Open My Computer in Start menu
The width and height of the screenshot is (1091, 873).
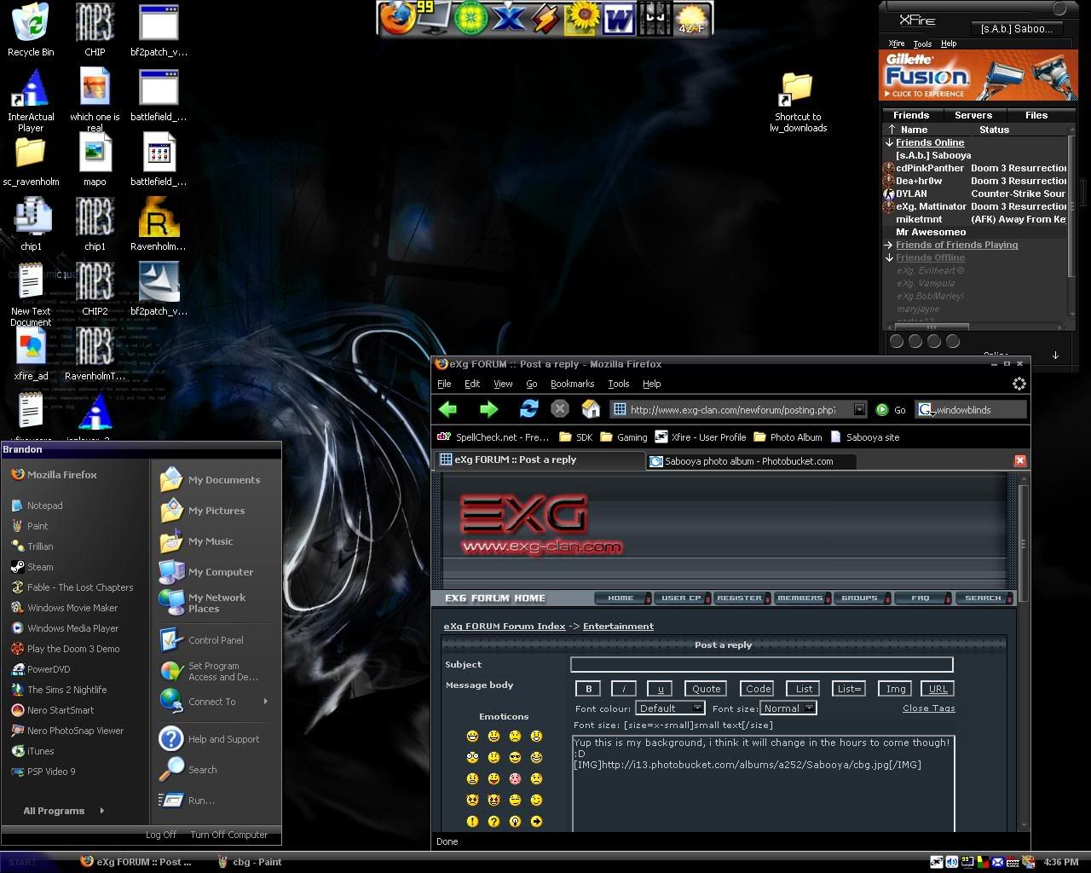click(x=208, y=572)
